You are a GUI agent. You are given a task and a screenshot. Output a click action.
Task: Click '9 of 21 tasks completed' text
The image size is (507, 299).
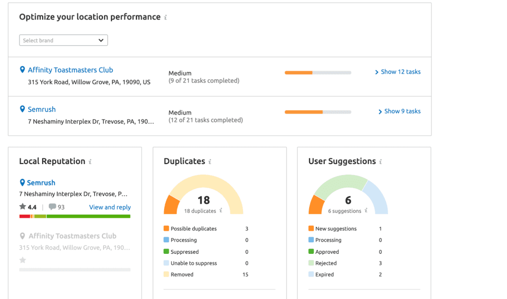click(x=204, y=80)
